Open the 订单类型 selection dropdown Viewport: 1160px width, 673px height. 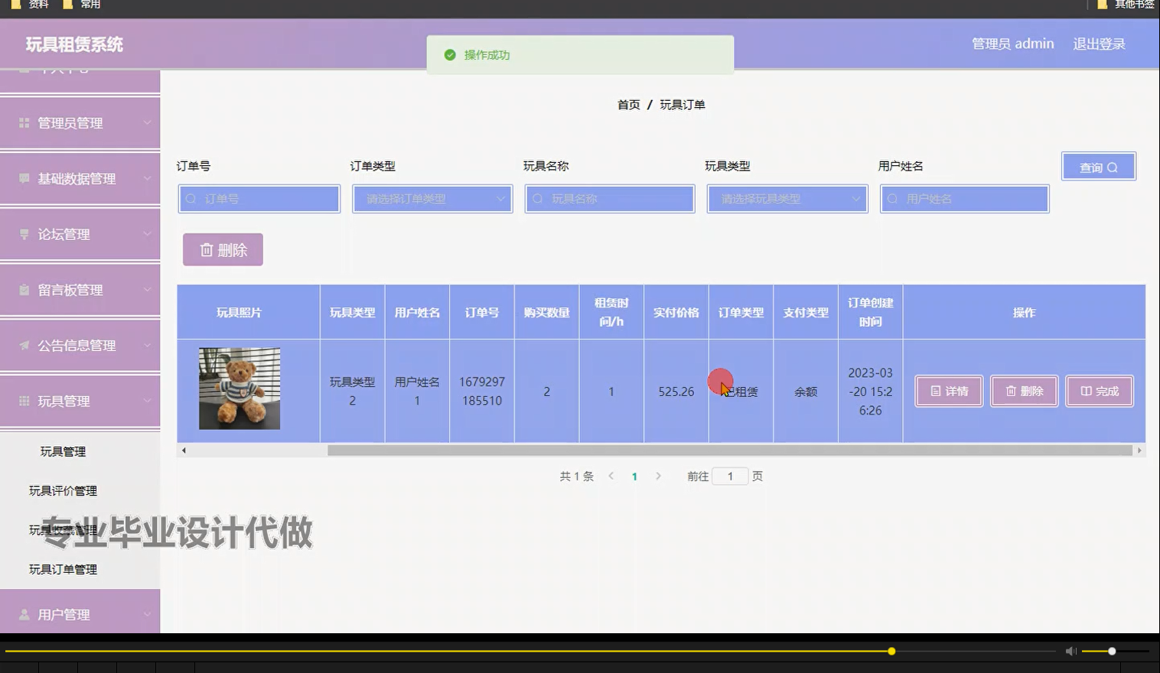[x=432, y=198]
